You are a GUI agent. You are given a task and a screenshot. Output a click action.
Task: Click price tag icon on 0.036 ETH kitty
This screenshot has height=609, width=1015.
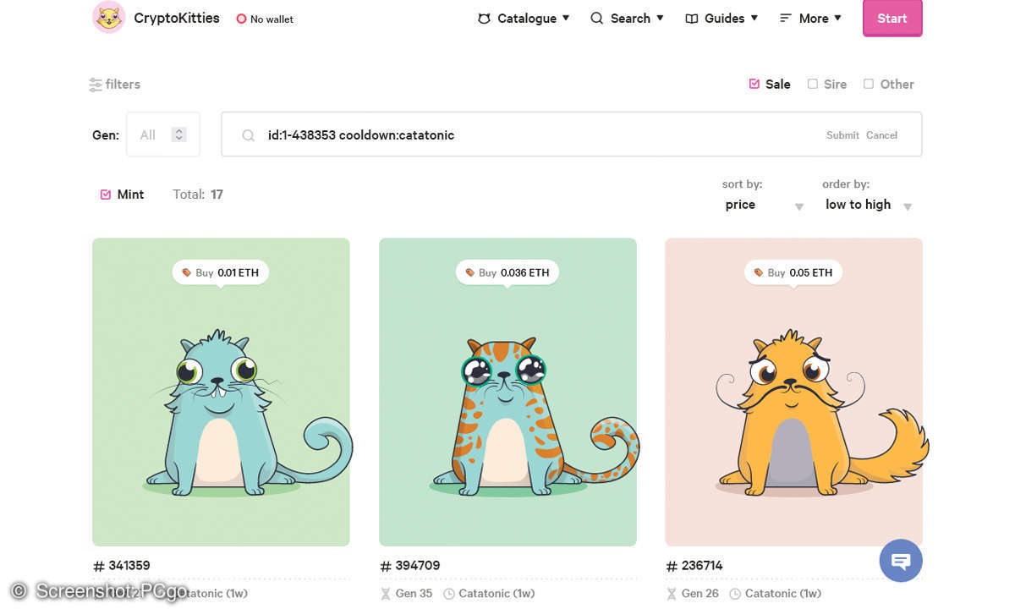click(469, 272)
